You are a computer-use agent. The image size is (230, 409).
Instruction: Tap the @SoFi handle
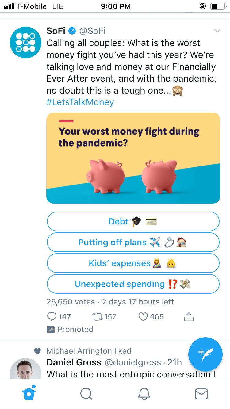pos(93,31)
